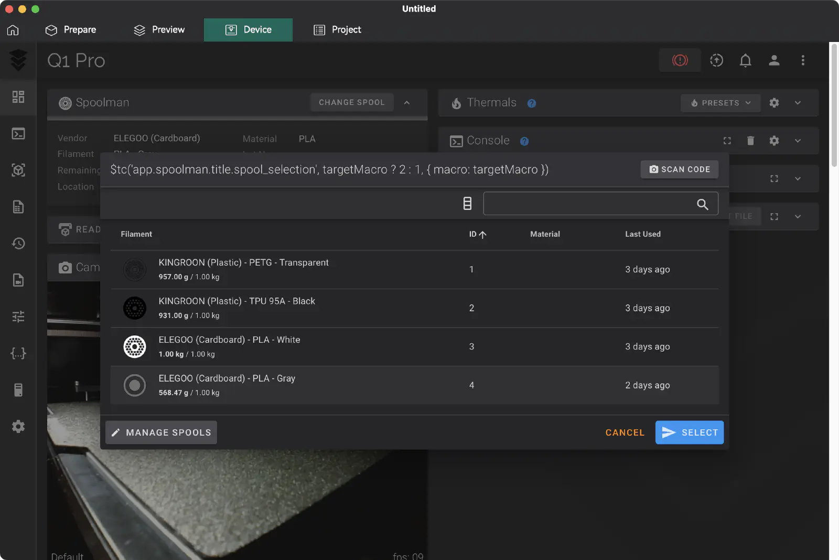Click Manage Spools button
839x560 pixels.
point(161,432)
